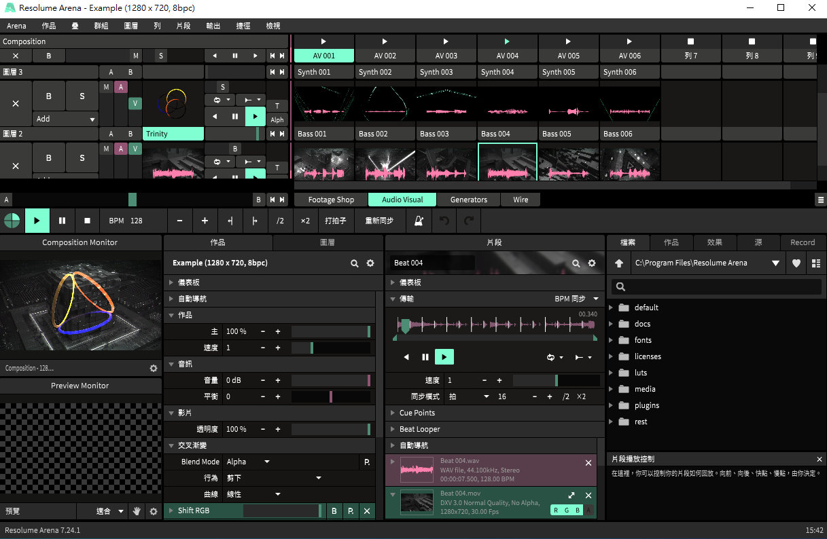Toggle the composition S solo button

pos(161,56)
